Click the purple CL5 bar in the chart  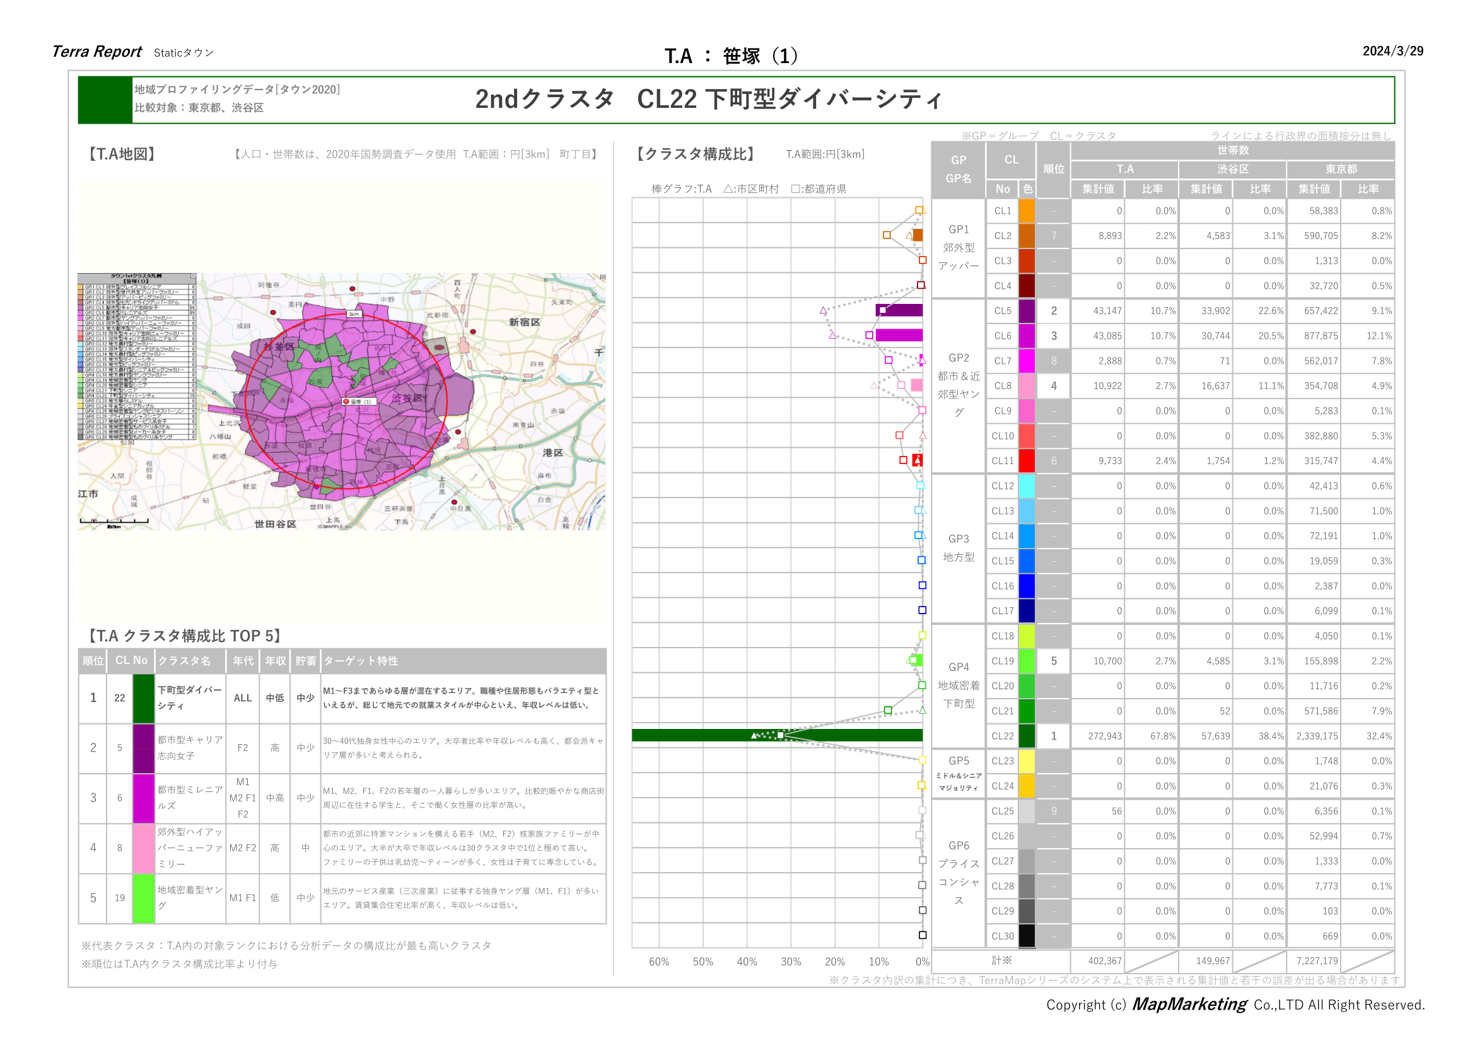(x=899, y=310)
